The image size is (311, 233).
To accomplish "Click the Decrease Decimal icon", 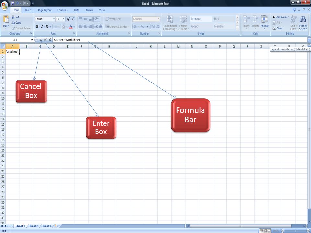I will tap(158, 27).
